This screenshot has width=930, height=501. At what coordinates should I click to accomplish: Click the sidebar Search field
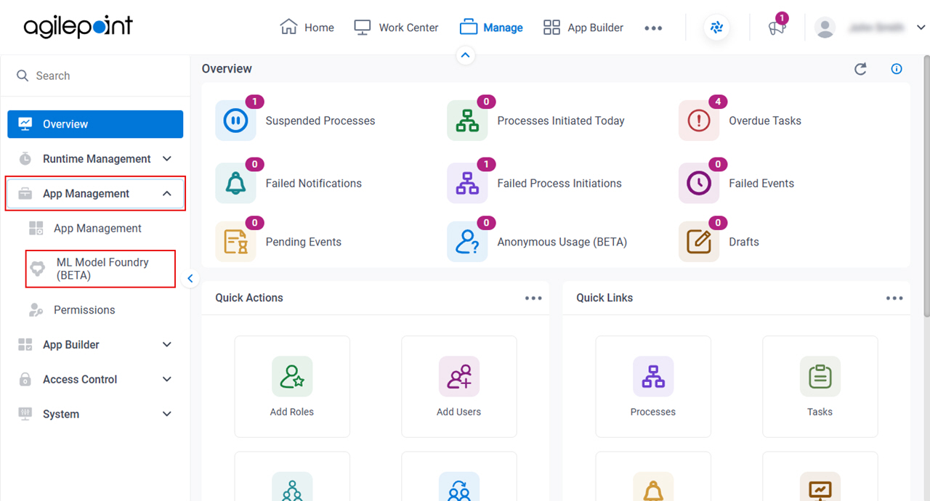pos(95,76)
